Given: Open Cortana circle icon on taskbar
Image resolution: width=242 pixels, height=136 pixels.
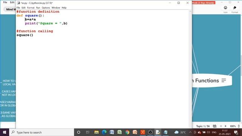Looking at the screenshot, I should tap(79, 132).
